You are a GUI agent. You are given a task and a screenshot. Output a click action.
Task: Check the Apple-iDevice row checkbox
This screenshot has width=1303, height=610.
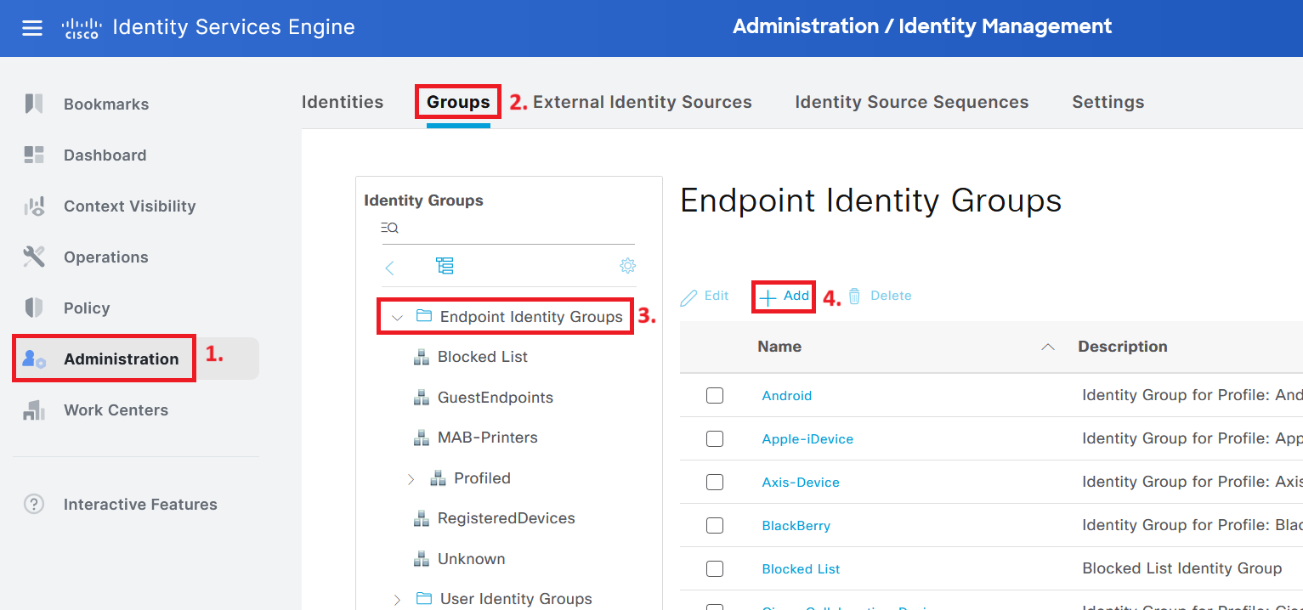coord(715,438)
